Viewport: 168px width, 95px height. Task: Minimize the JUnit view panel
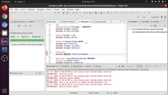pyautogui.click(x=39, y=22)
